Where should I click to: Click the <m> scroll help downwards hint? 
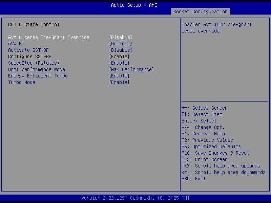[224, 172]
